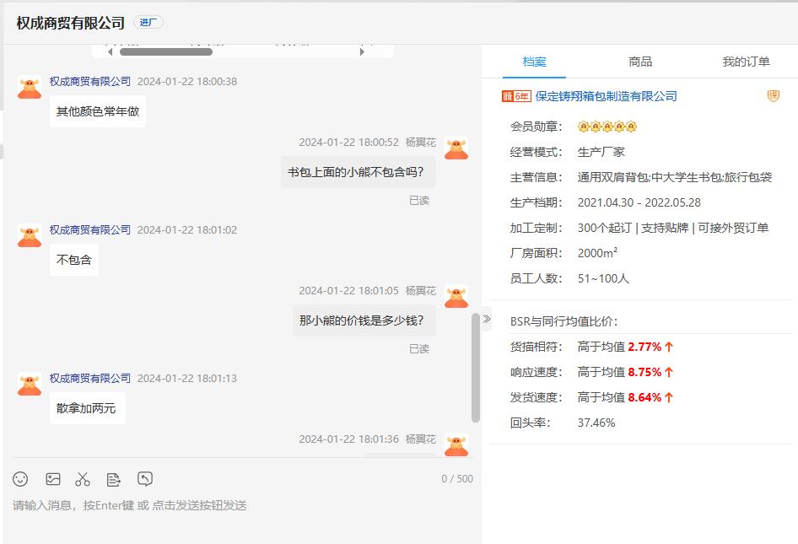The image size is (798, 544).
Task: Click the chat vertical scrollbar thumb
Action: (x=476, y=367)
